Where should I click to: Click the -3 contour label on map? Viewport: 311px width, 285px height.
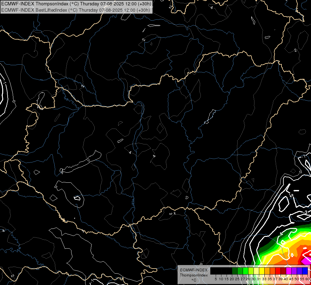(x=306, y=212)
